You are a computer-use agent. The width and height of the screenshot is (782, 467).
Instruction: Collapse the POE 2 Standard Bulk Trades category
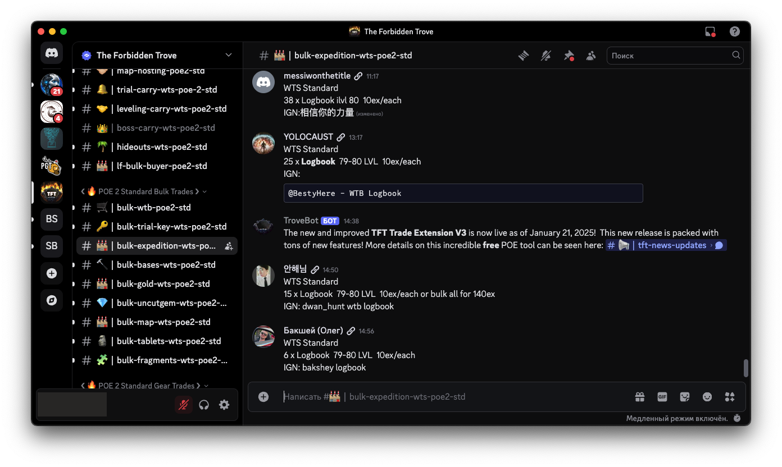coord(143,191)
